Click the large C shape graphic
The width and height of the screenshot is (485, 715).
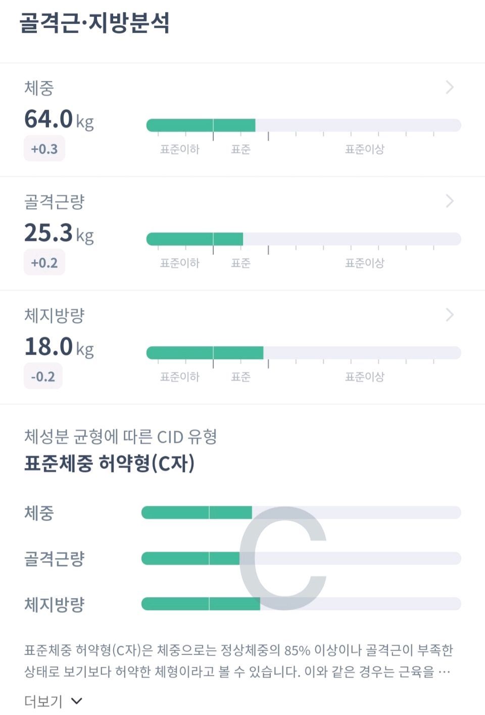(x=283, y=558)
